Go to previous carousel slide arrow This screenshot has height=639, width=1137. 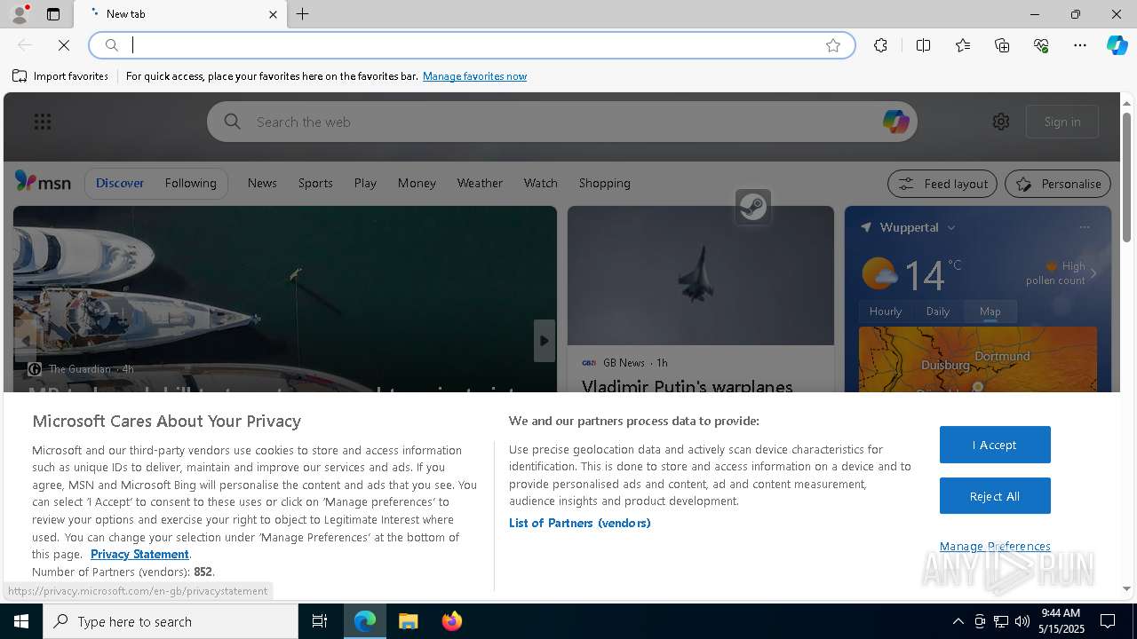point(25,341)
